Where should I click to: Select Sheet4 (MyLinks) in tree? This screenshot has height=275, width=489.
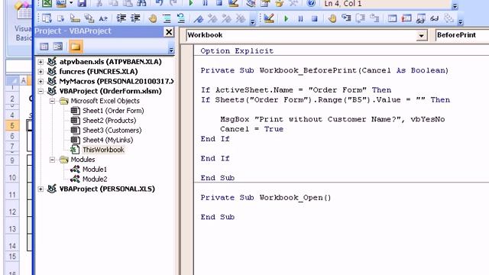pyautogui.click(x=108, y=140)
